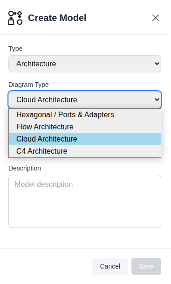Viewport: 171px width, 284px height.
Task: Click the model shapes icon beside title
Action: coord(15,18)
